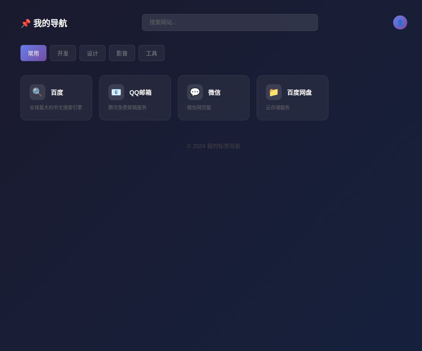The height and width of the screenshot is (351, 422).
Task: Open the user avatar in the top-right corner
Action: (400, 22)
